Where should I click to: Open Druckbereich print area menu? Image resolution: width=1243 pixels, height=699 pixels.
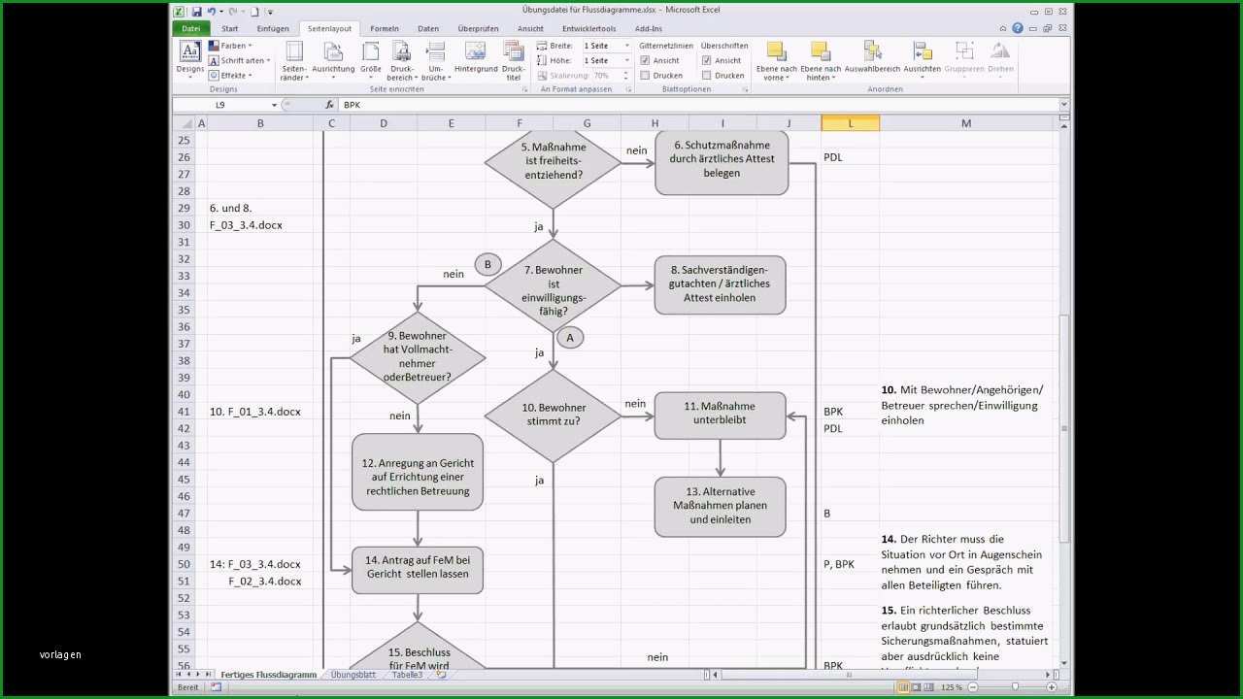401,61
